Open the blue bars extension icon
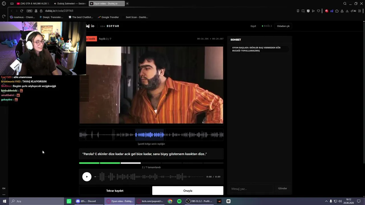 (x=332, y=11)
